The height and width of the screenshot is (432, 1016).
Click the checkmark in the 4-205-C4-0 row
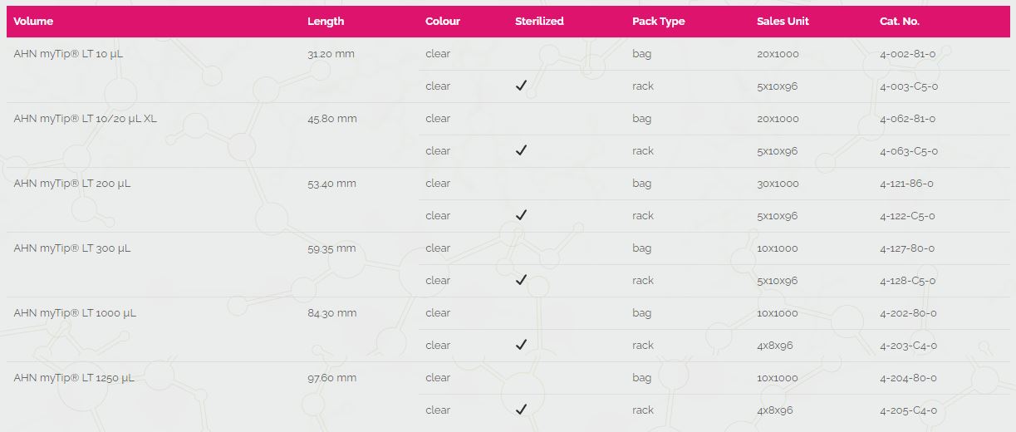521,410
